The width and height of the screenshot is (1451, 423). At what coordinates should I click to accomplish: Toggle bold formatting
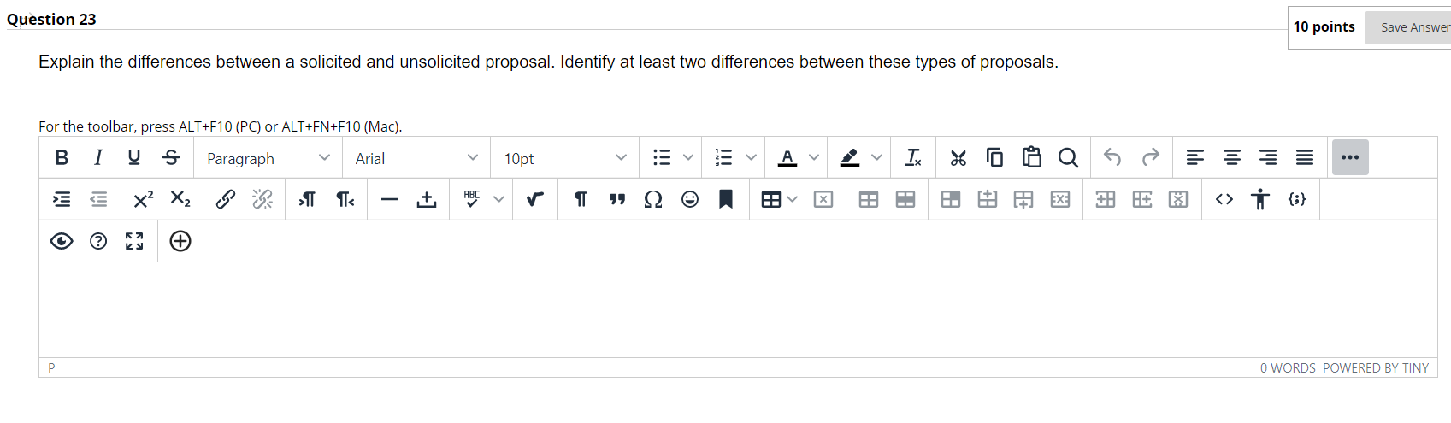point(62,157)
